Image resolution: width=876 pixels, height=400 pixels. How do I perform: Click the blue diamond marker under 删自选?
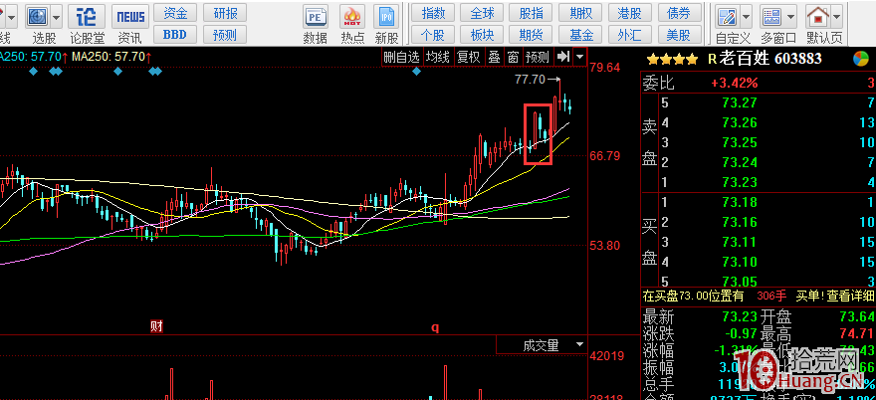(x=416, y=71)
